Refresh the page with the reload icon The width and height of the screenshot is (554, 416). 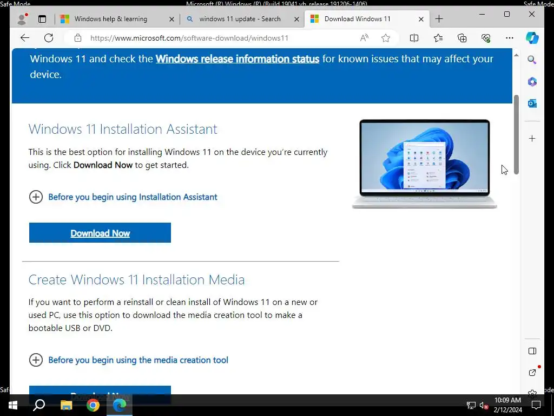(x=49, y=38)
